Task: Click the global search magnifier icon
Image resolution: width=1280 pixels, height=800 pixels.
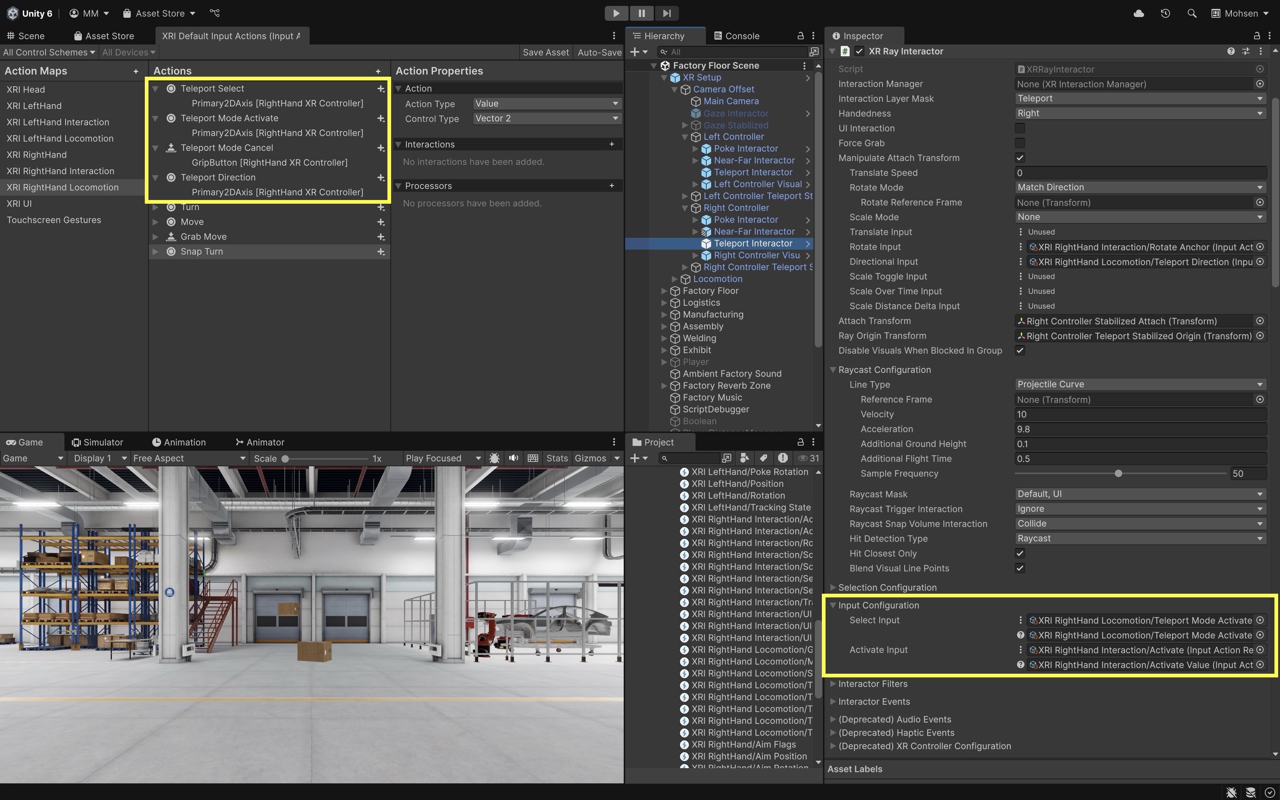Action: pyautogui.click(x=1192, y=13)
